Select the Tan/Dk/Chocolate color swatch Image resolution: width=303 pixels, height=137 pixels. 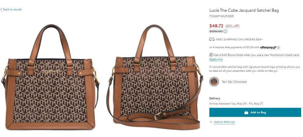click(x=214, y=82)
